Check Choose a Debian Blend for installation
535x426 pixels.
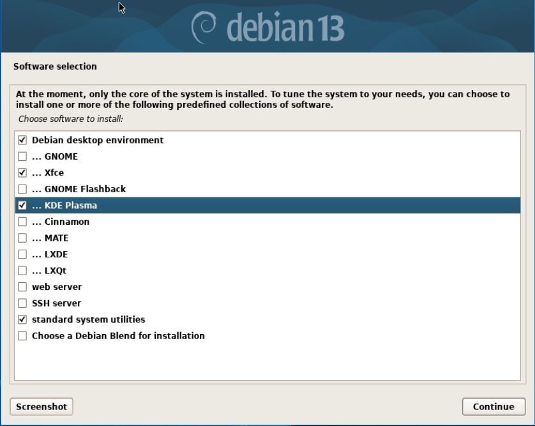[x=22, y=335]
